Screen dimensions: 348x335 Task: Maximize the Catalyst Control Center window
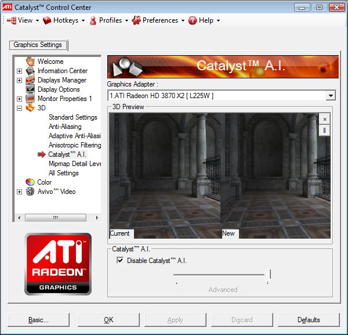pyautogui.click(x=319, y=8)
